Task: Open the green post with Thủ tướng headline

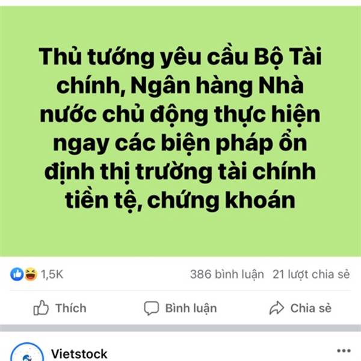Action: [x=180, y=131]
